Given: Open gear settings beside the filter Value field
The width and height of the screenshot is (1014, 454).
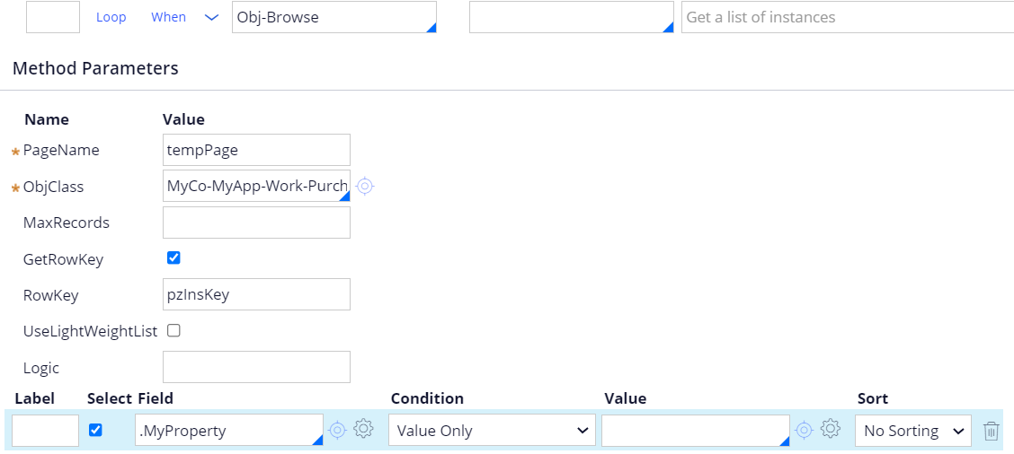Looking at the screenshot, I should (831, 429).
